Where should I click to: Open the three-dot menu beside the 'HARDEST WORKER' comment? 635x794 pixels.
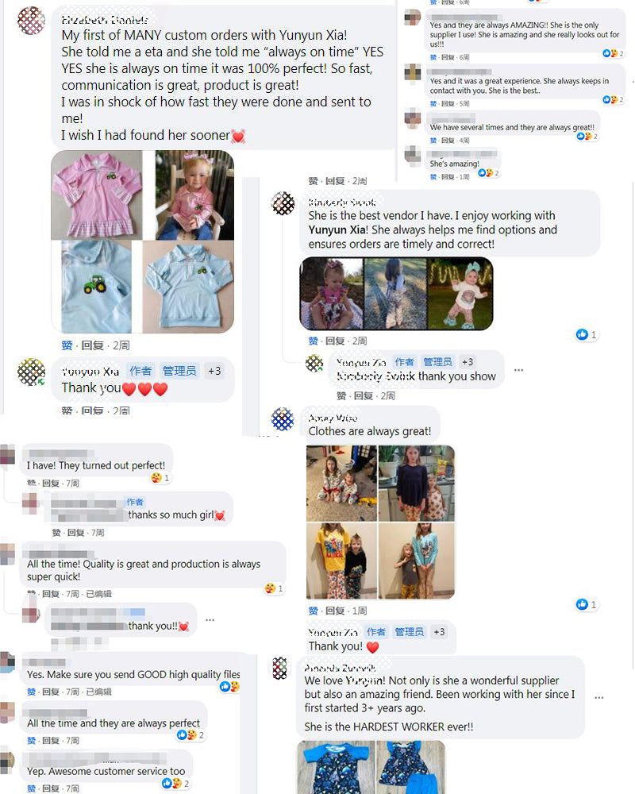(599, 698)
